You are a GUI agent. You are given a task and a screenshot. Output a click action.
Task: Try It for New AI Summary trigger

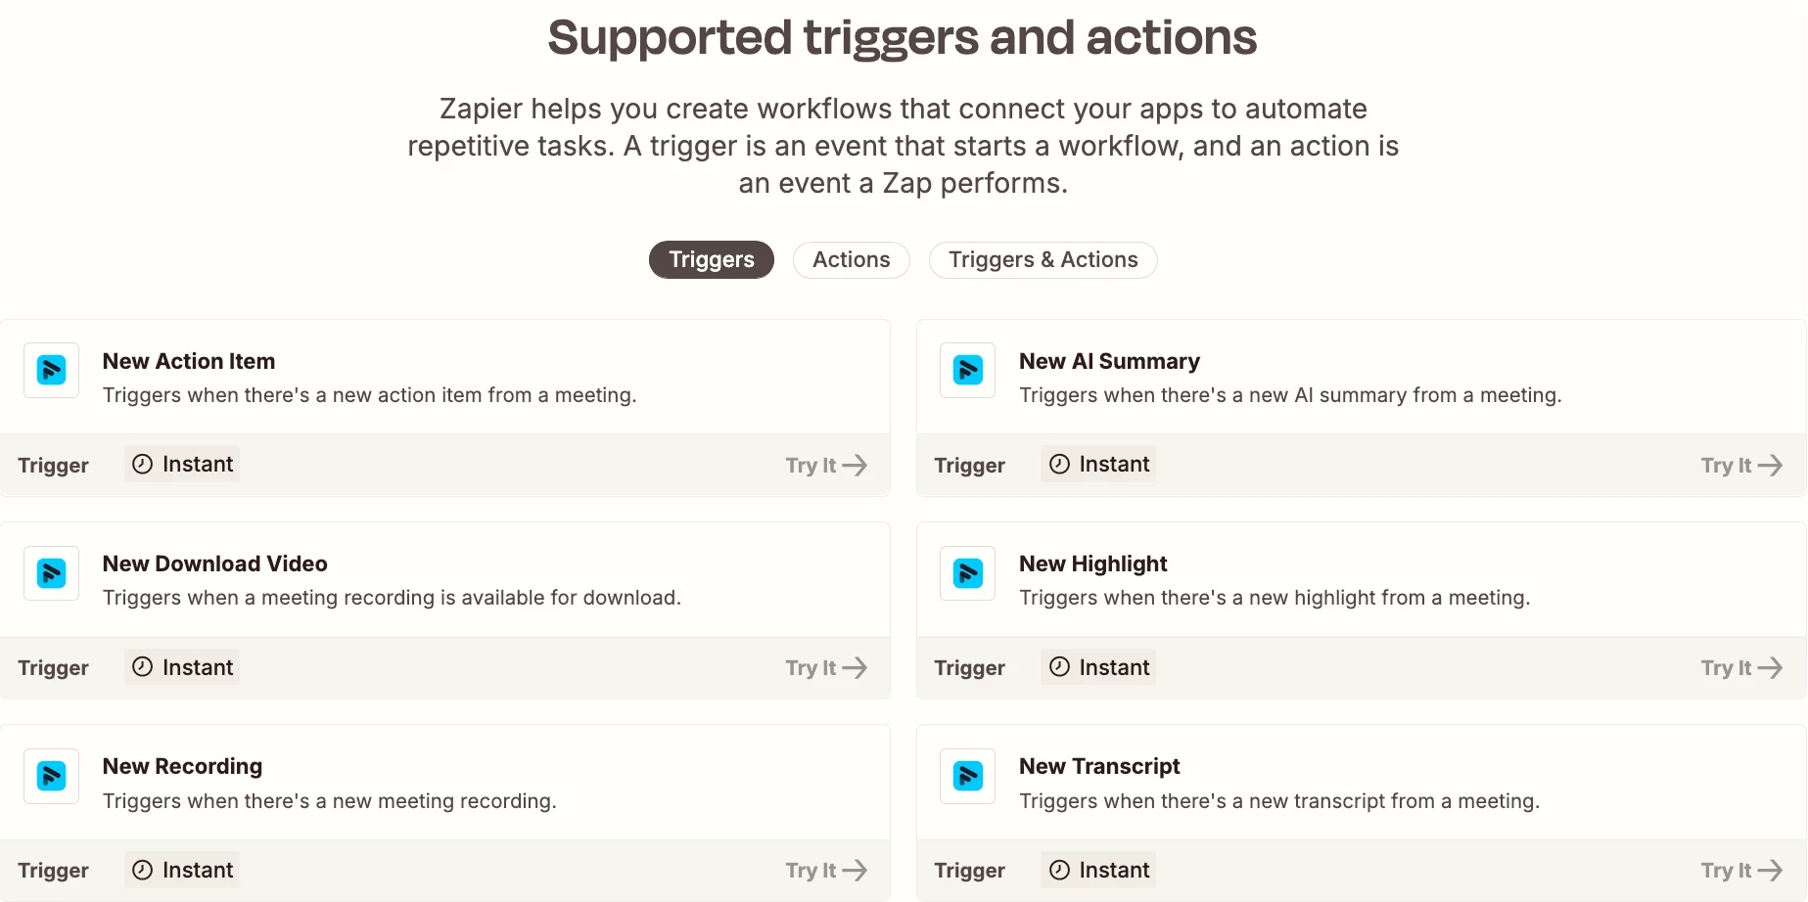click(x=1741, y=465)
